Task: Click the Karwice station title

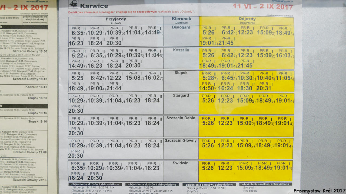Action: pos(94,6)
